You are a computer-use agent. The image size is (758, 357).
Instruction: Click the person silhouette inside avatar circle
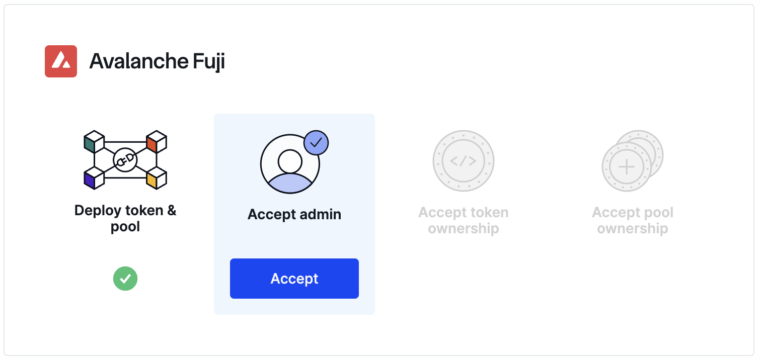289,171
